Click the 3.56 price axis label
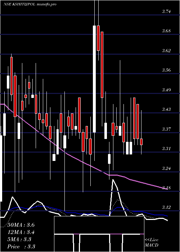 pos(166,70)
